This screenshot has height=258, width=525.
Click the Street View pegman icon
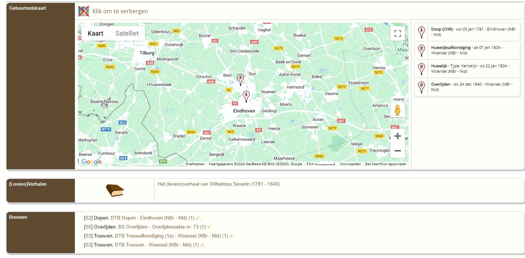click(x=397, y=110)
